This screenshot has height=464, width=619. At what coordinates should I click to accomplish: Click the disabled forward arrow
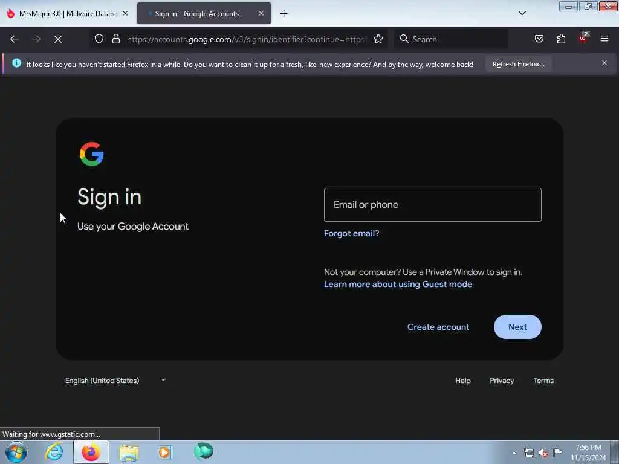(36, 39)
